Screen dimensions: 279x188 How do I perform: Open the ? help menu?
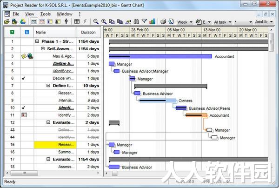pos(80,14)
